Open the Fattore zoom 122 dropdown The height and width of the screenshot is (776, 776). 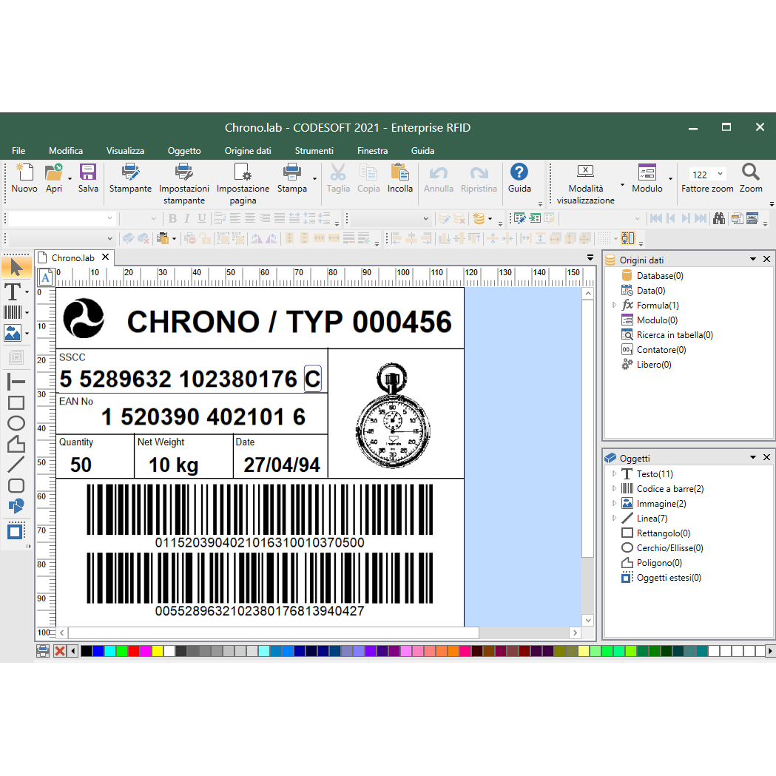click(x=720, y=174)
